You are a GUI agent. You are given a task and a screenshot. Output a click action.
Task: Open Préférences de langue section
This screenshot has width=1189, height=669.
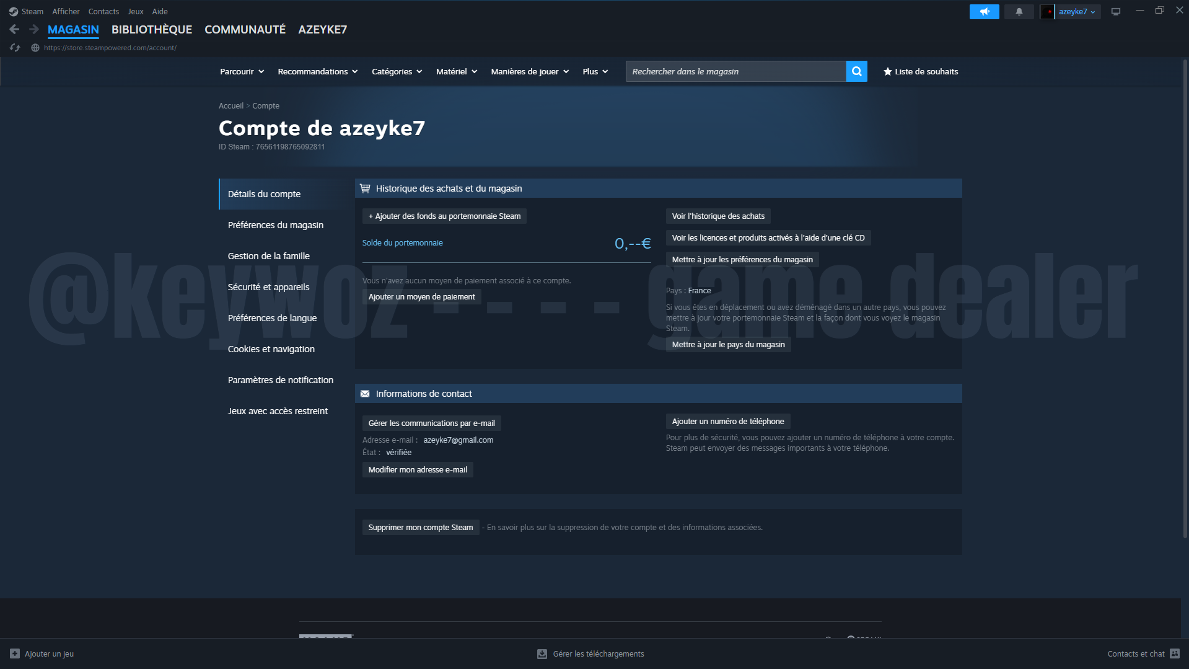[272, 318]
